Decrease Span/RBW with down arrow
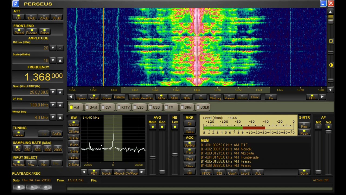Image resolution: width=346 pixels, height=195 pixels. (x=53, y=92)
